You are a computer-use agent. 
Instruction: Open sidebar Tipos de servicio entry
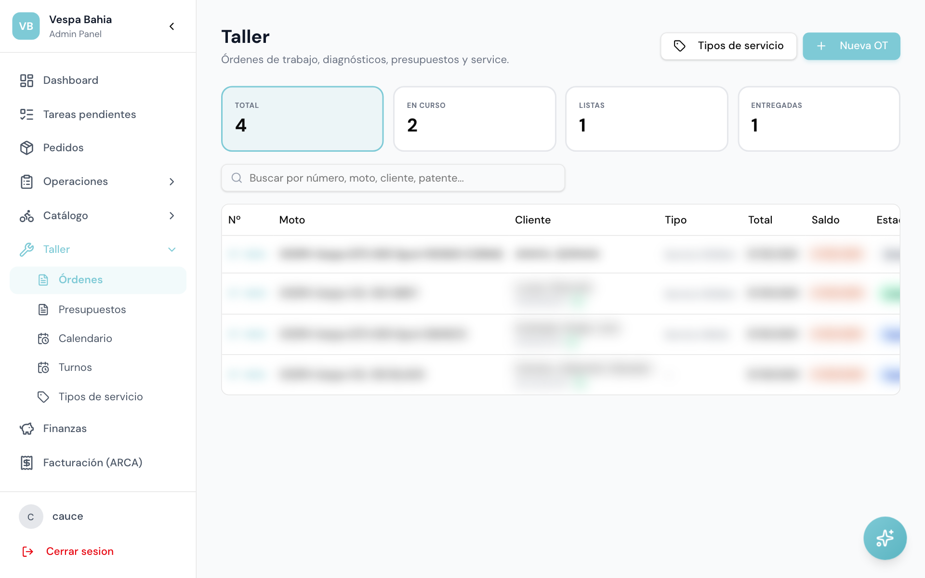98,397
